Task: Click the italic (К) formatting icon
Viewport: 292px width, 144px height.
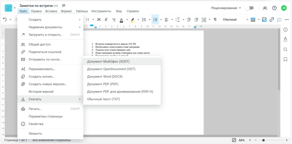Action: pyautogui.click(x=106, y=20)
